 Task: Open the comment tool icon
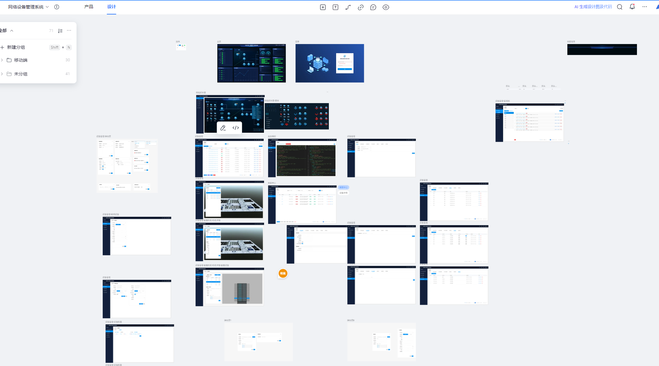click(x=373, y=7)
